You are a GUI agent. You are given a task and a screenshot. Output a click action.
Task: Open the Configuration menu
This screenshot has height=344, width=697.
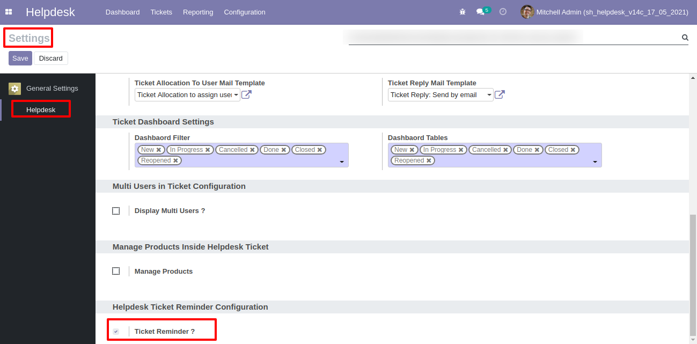245,12
